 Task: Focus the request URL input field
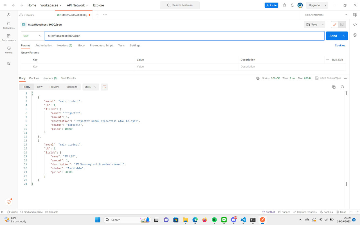tap(184, 36)
